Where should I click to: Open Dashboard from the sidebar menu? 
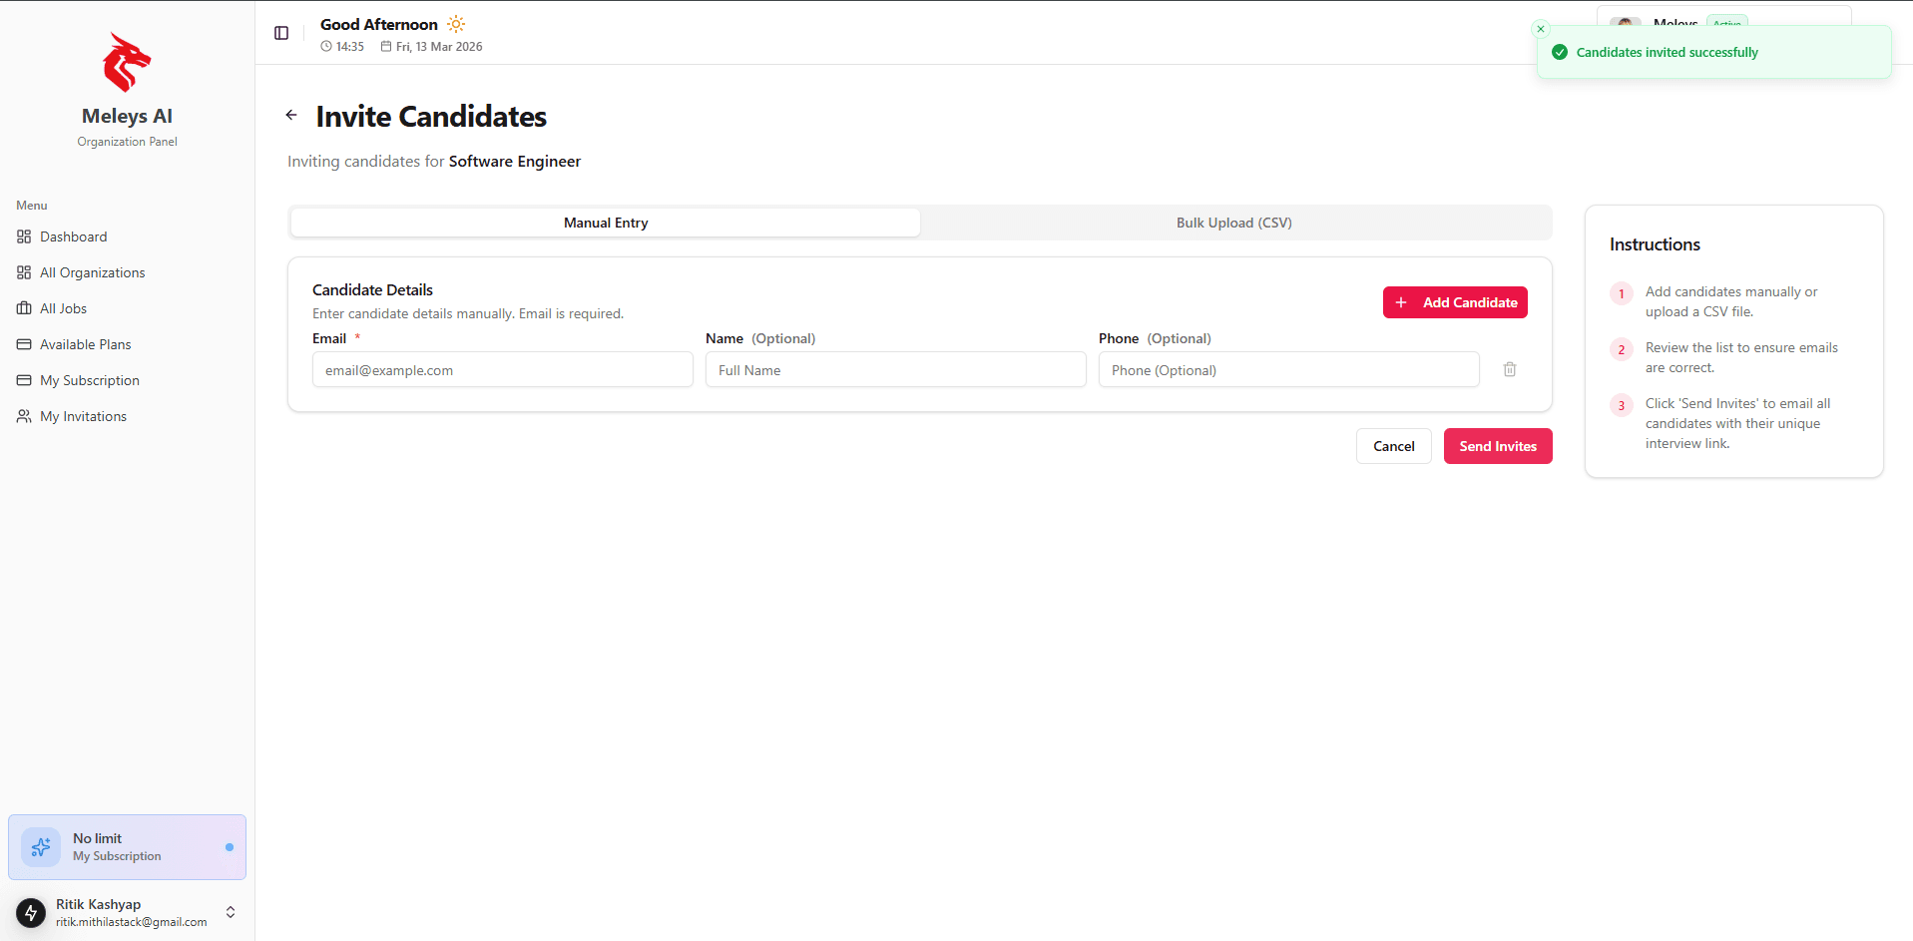click(73, 236)
